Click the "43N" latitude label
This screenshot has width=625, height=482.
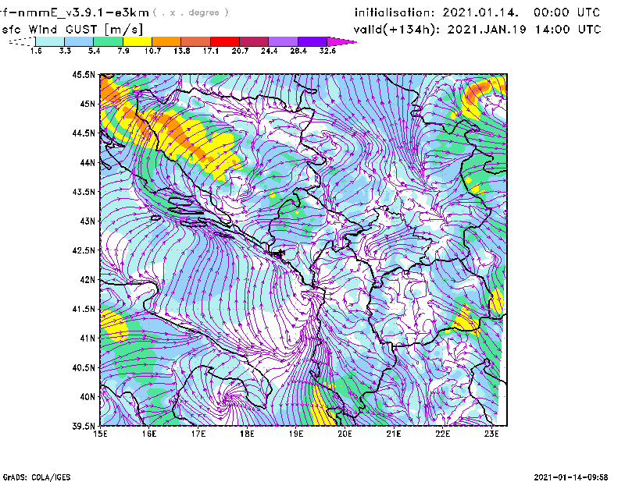pyautogui.click(x=87, y=221)
